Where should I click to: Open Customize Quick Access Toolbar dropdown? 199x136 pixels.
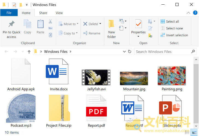click(x=27, y=5)
